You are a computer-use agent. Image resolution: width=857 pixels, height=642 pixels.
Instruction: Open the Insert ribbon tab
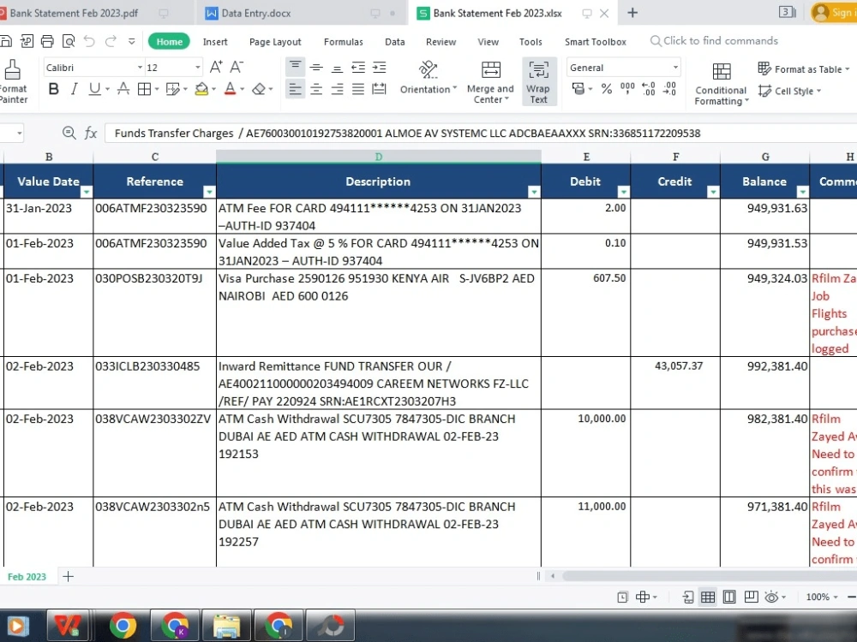coord(215,42)
